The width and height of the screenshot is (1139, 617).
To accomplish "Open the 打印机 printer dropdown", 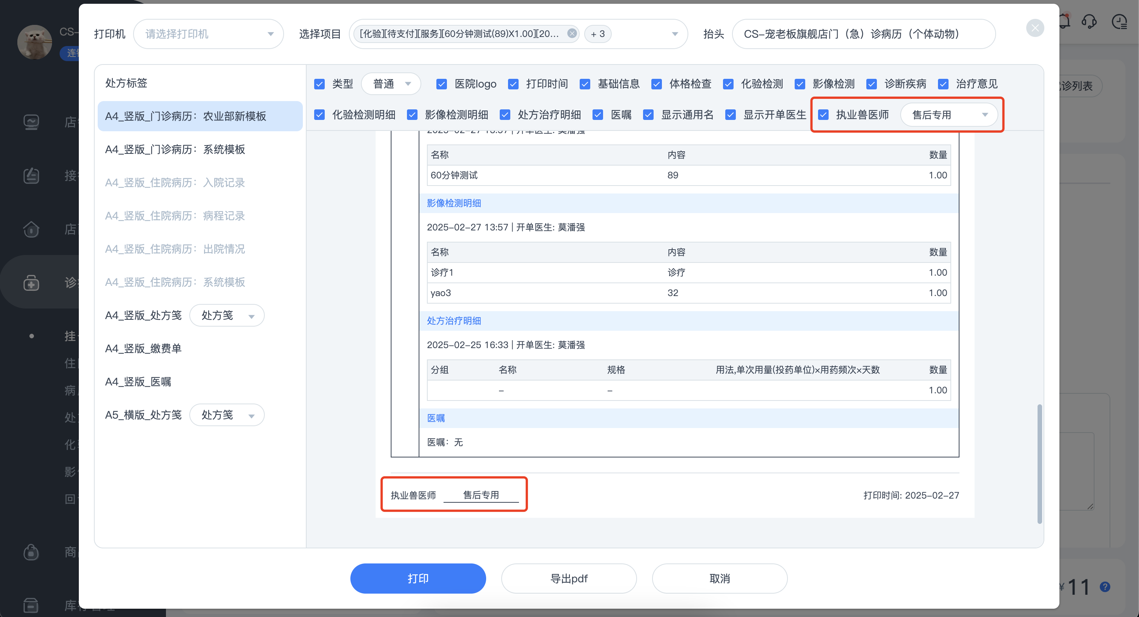I will tap(208, 34).
